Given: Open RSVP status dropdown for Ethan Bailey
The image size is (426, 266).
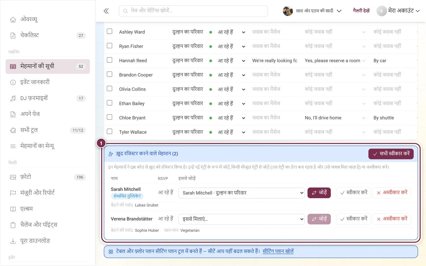Looking at the screenshot, I should [x=243, y=104].
